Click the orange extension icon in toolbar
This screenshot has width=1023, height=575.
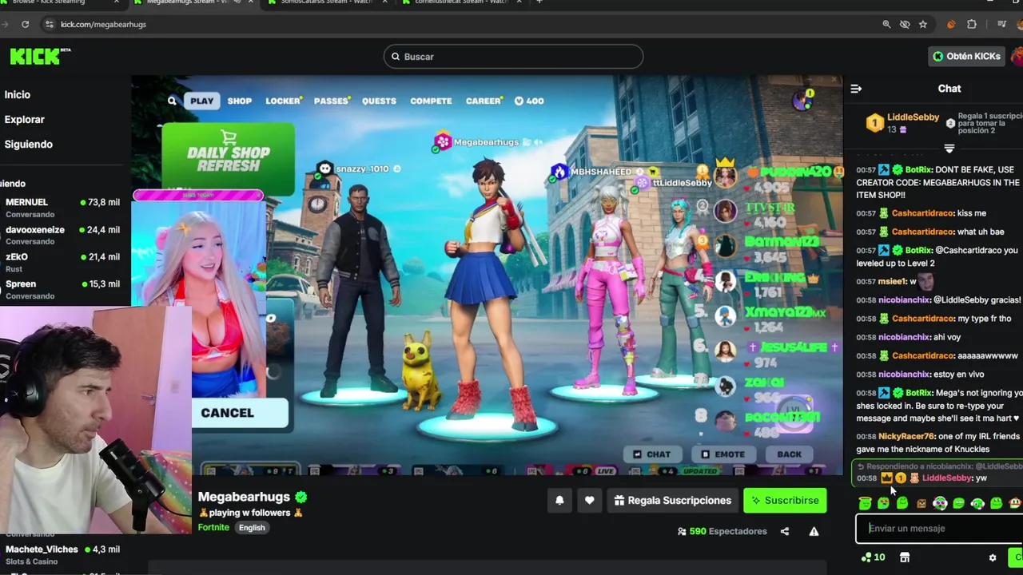click(951, 24)
